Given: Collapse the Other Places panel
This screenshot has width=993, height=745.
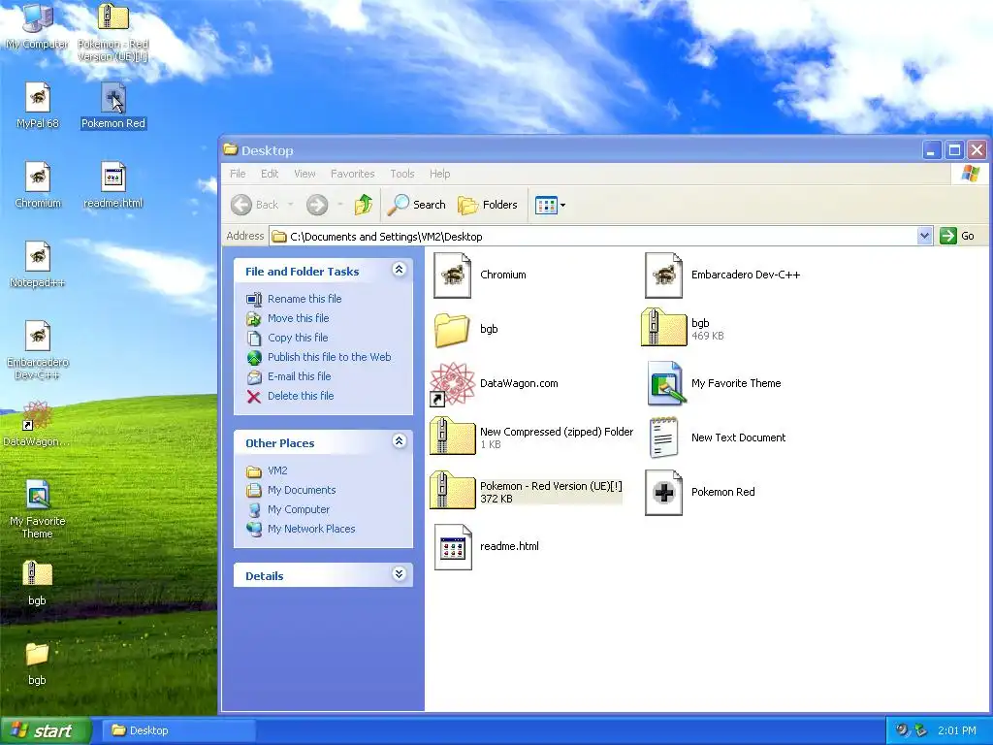Looking at the screenshot, I should coord(399,441).
